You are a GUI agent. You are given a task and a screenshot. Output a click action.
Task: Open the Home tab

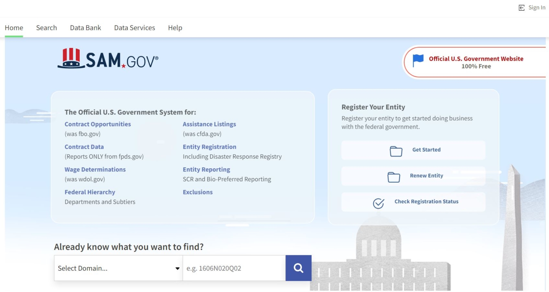click(14, 28)
